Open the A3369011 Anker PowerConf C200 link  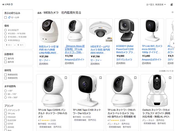point(126,49)
